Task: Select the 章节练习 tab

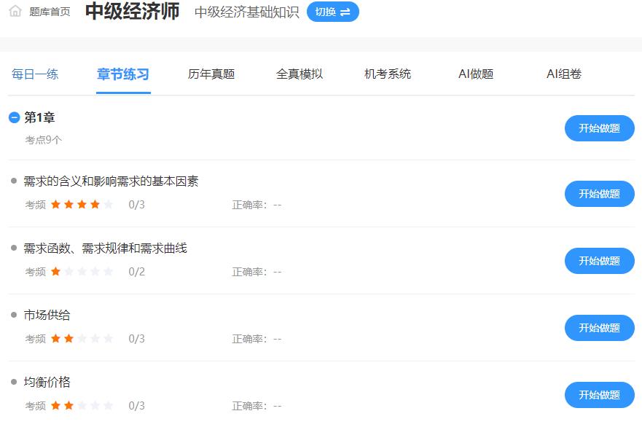Action: [x=123, y=74]
